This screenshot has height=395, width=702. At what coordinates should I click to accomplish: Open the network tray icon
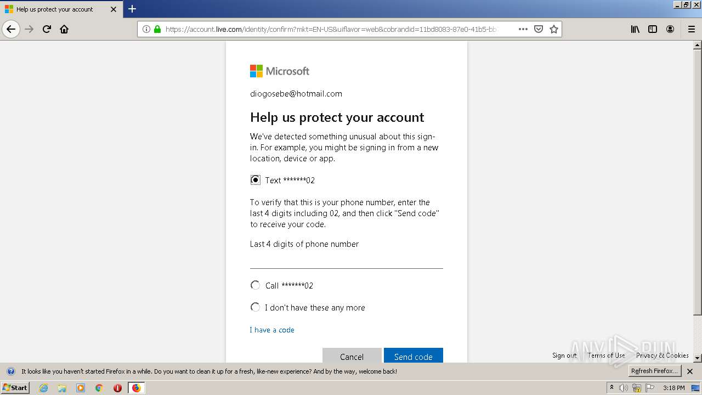637,388
